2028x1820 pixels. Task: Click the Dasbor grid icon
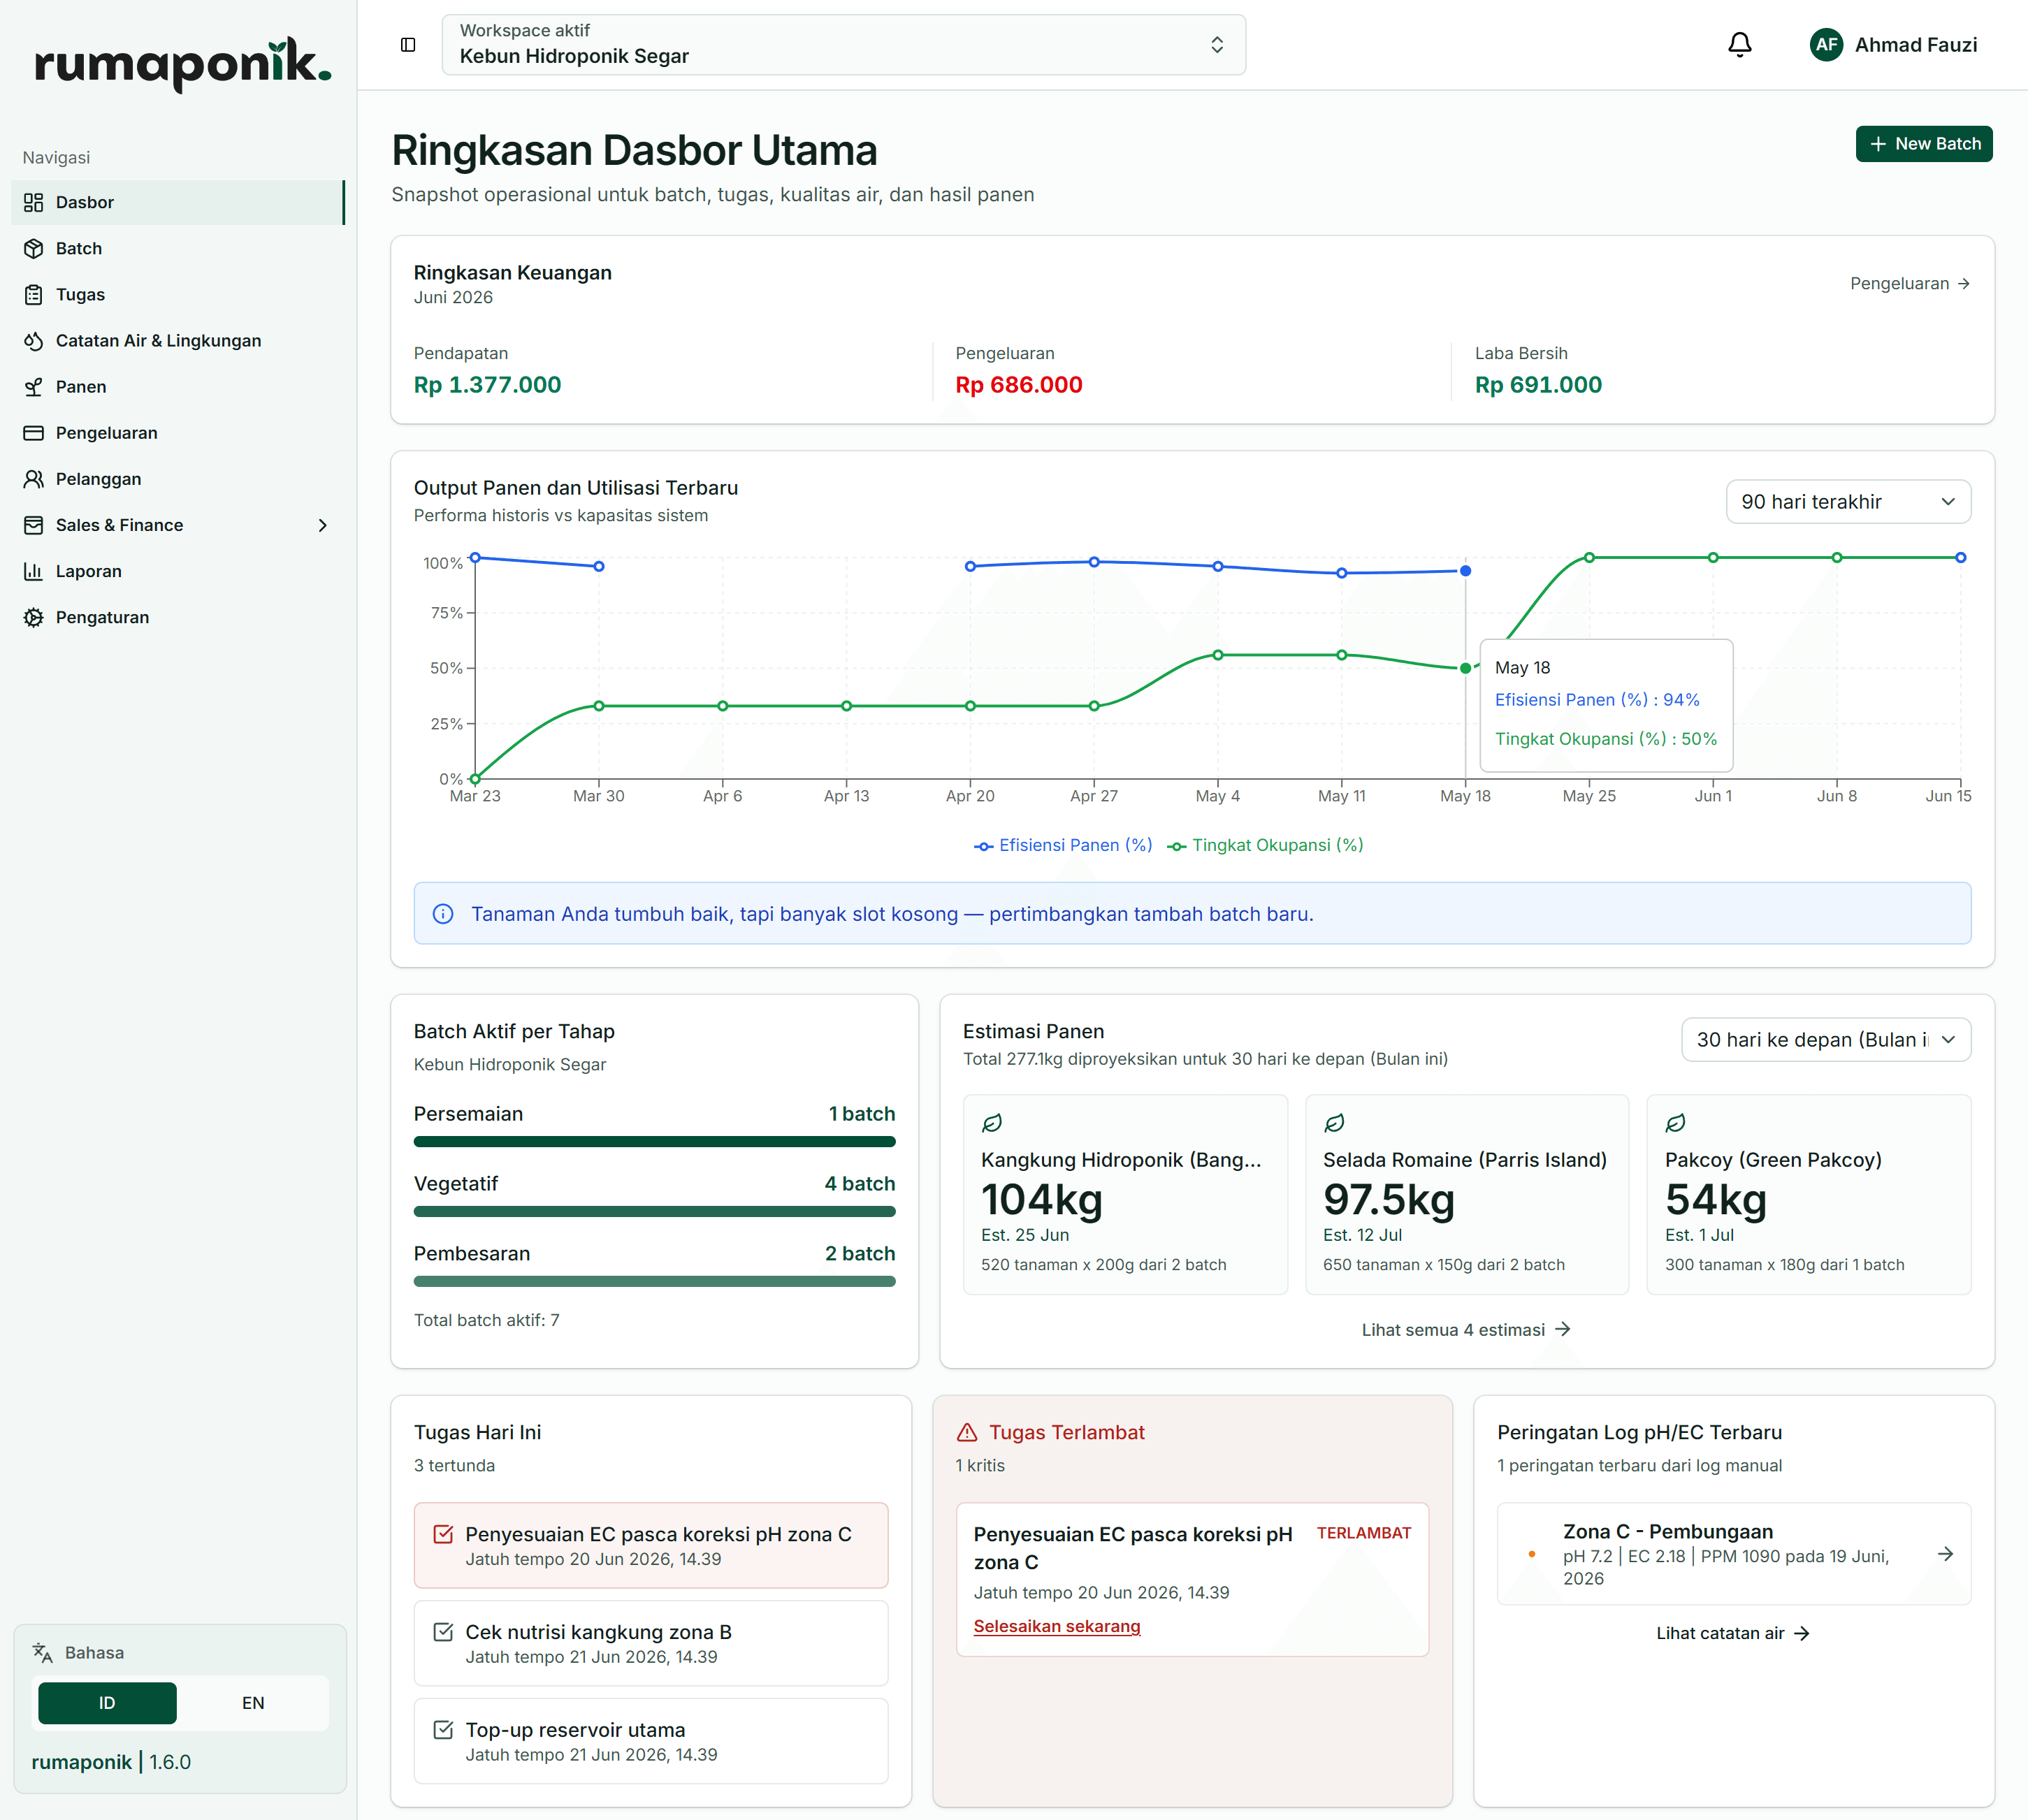point(34,203)
